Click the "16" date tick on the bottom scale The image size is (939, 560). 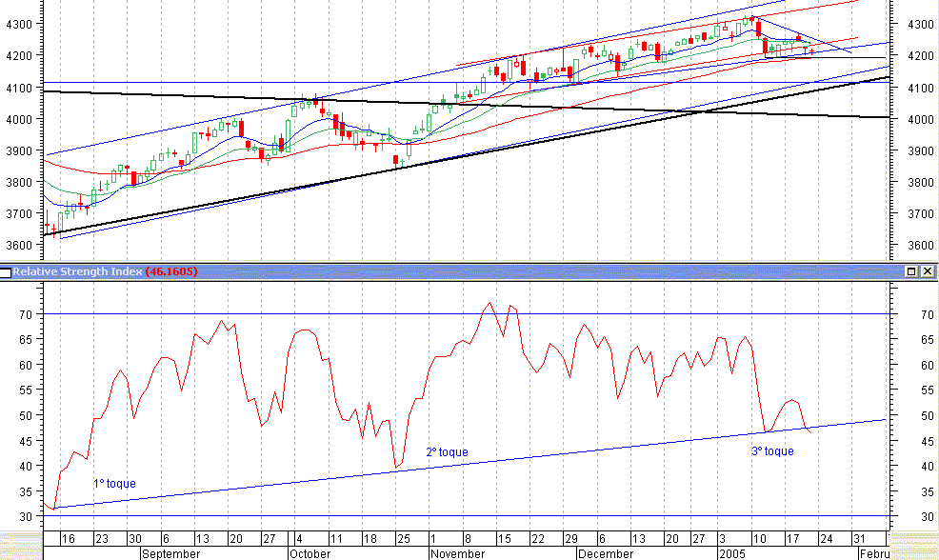pos(70,539)
